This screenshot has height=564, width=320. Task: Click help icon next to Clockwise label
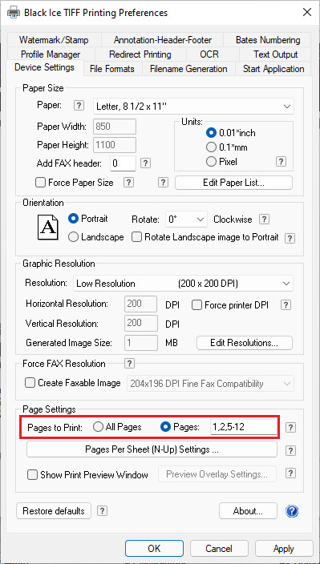[265, 219]
